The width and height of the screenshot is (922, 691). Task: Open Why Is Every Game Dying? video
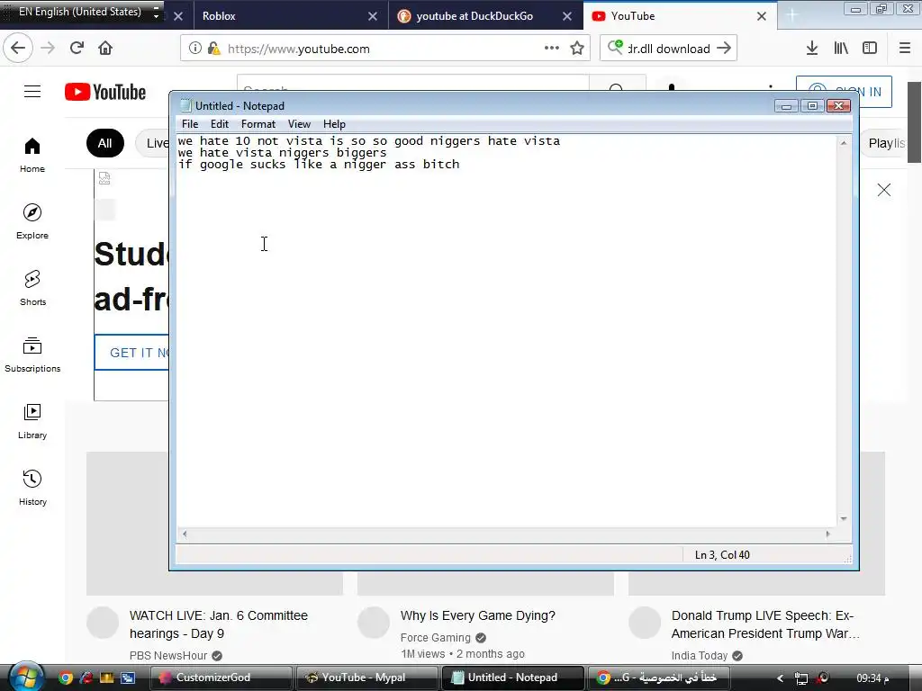point(478,615)
